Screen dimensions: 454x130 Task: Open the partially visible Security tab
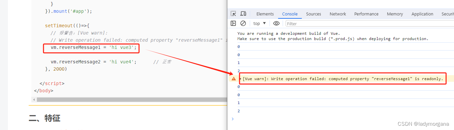[447, 14]
